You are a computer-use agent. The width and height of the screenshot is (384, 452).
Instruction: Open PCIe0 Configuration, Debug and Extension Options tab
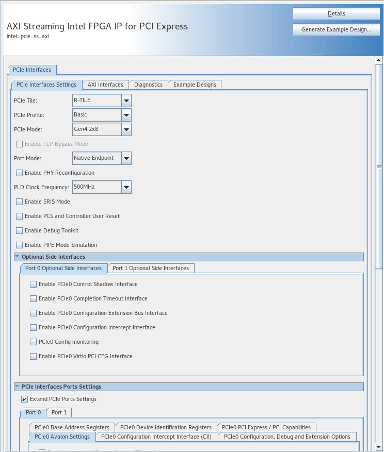click(x=287, y=437)
